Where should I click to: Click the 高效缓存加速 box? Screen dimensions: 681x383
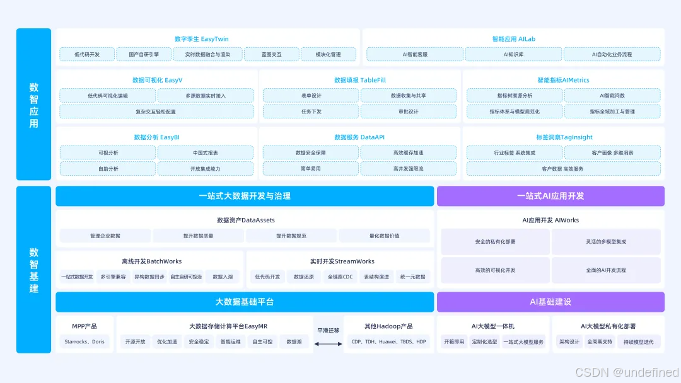pos(408,152)
